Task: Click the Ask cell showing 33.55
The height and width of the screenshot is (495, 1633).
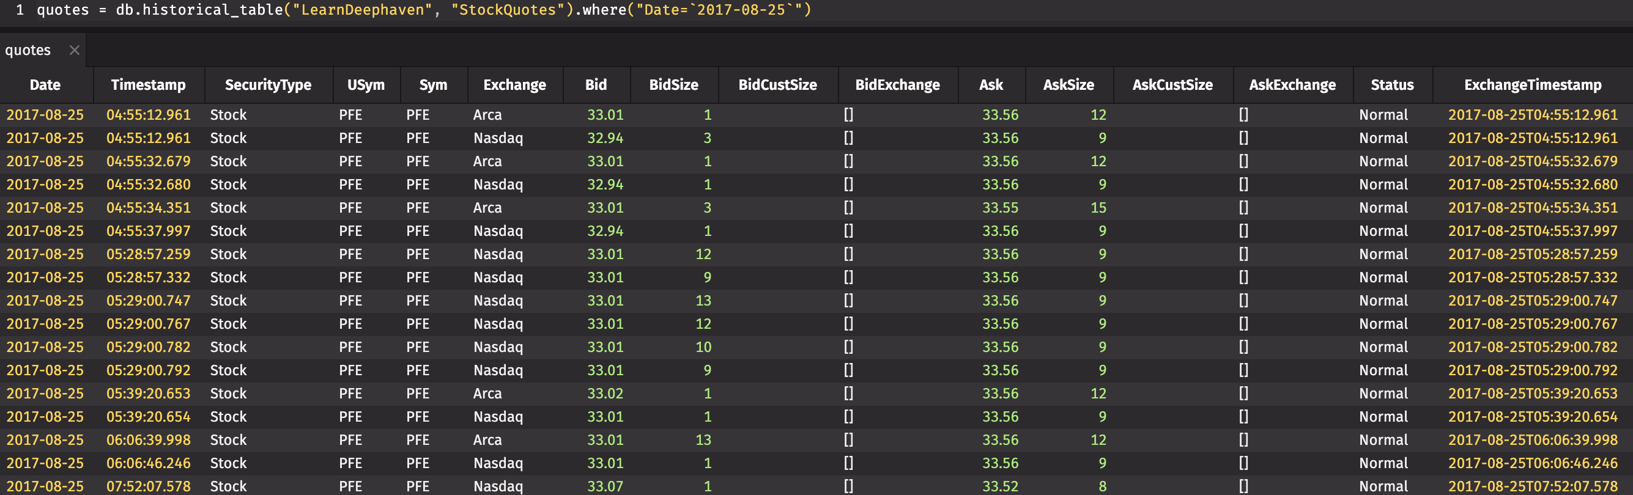Action: click(1000, 208)
